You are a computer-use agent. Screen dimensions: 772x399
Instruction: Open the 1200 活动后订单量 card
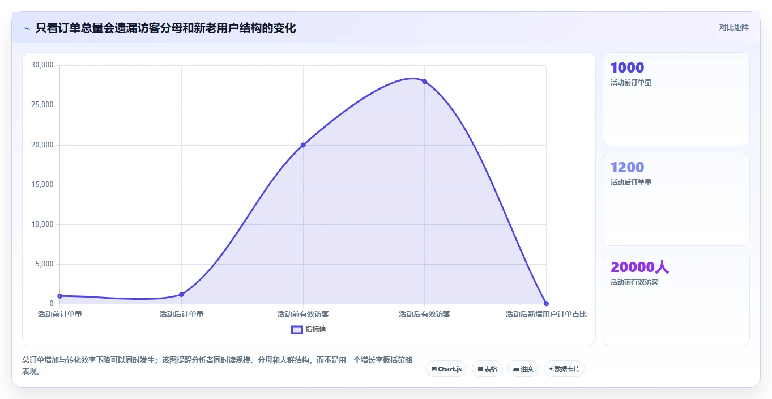pos(676,199)
